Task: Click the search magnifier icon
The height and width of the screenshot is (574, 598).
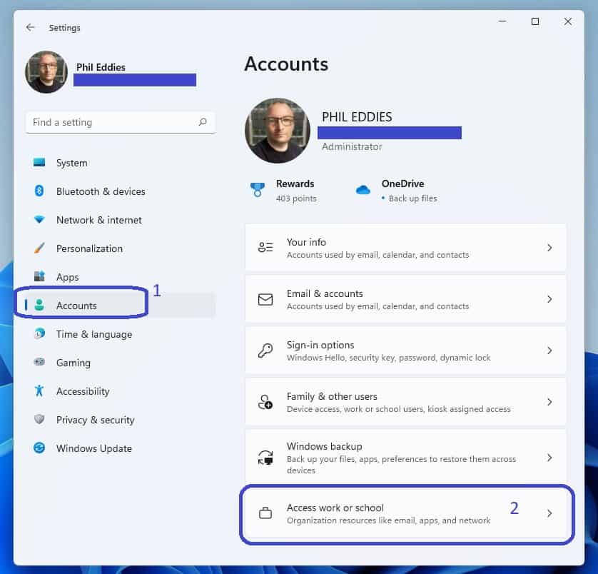Action: coord(203,122)
